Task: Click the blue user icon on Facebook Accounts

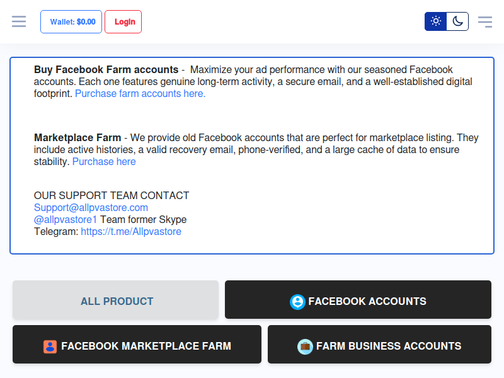Action: point(297,302)
